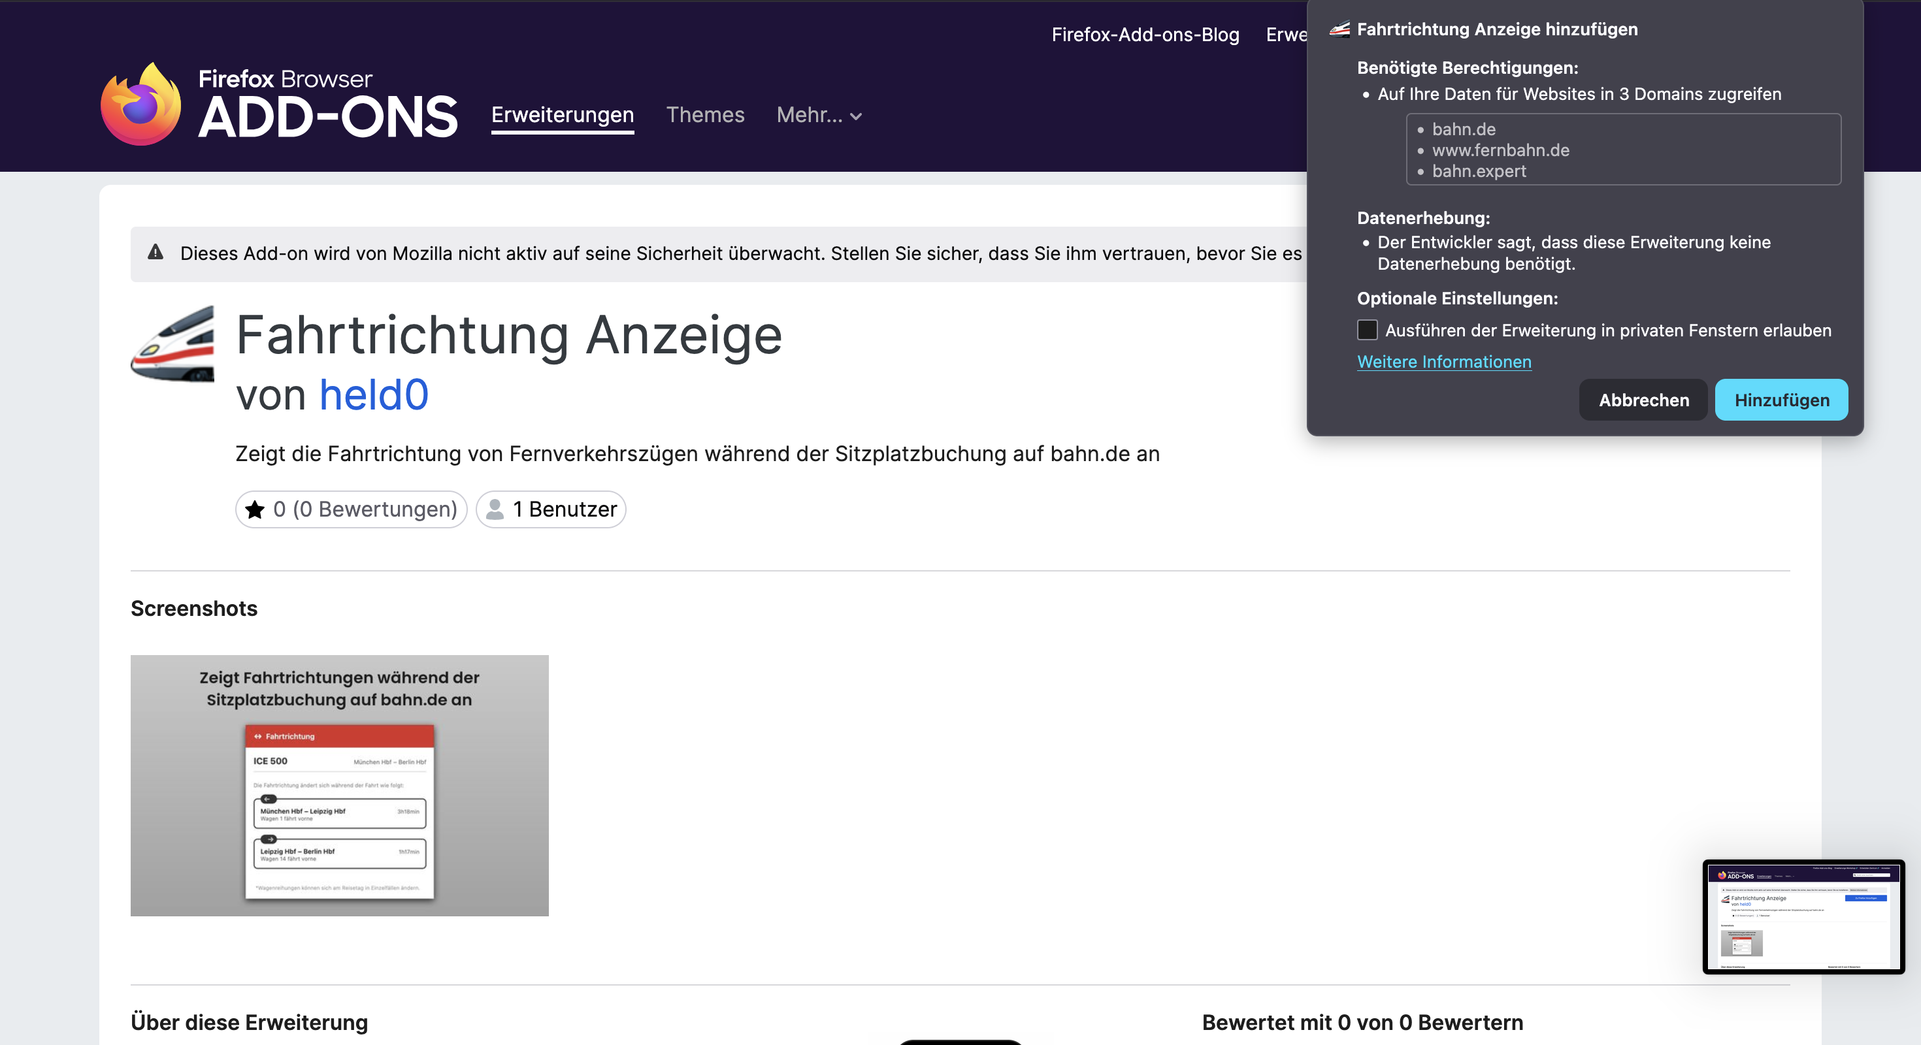Click the 1 Benutzer badge
Viewport: 1921px width, 1045px height.
coord(551,509)
